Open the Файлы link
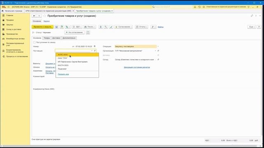The width and height of the screenshot is (264, 148). click(160, 27)
